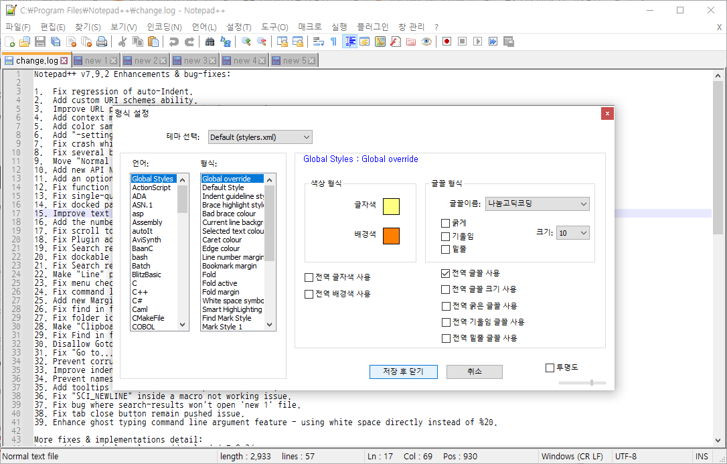
Task: Open Find with the binoculars icon
Action: (210, 42)
